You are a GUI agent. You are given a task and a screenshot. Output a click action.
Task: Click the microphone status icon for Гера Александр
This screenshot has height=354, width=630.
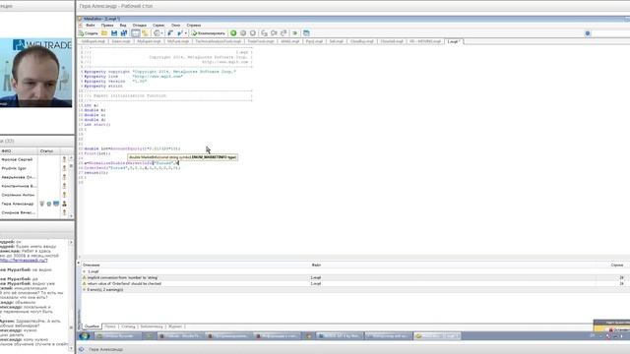click(x=41, y=204)
